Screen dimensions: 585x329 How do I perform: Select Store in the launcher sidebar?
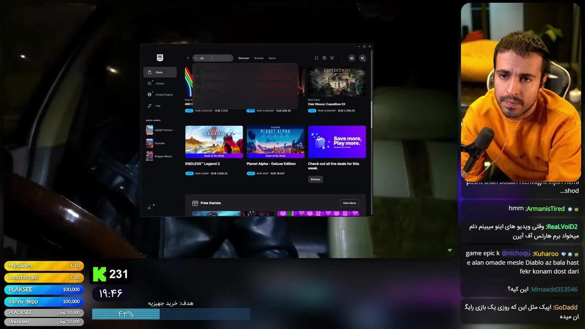click(x=160, y=72)
